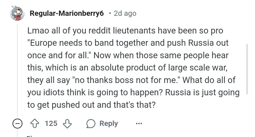The width and height of the screenshot is (255, 137).
Task: Downvote the Regular-Marionberry6 comment
Action: (67, 124)
